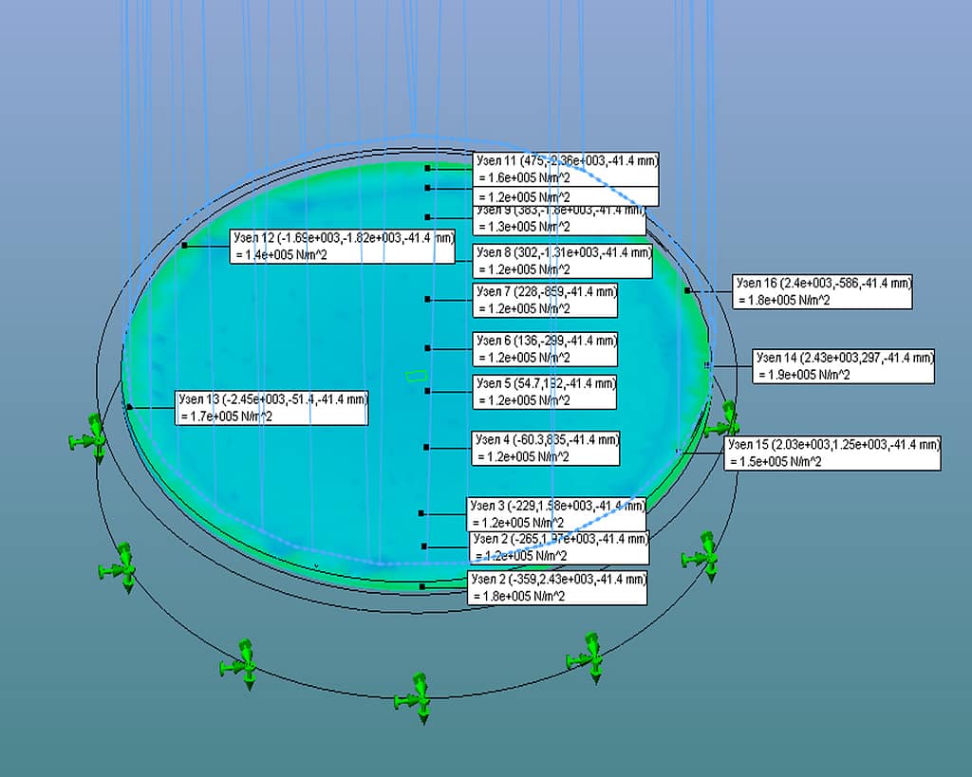
Task: Select the Узел 3 probe label
Action: tap(556, 513)
